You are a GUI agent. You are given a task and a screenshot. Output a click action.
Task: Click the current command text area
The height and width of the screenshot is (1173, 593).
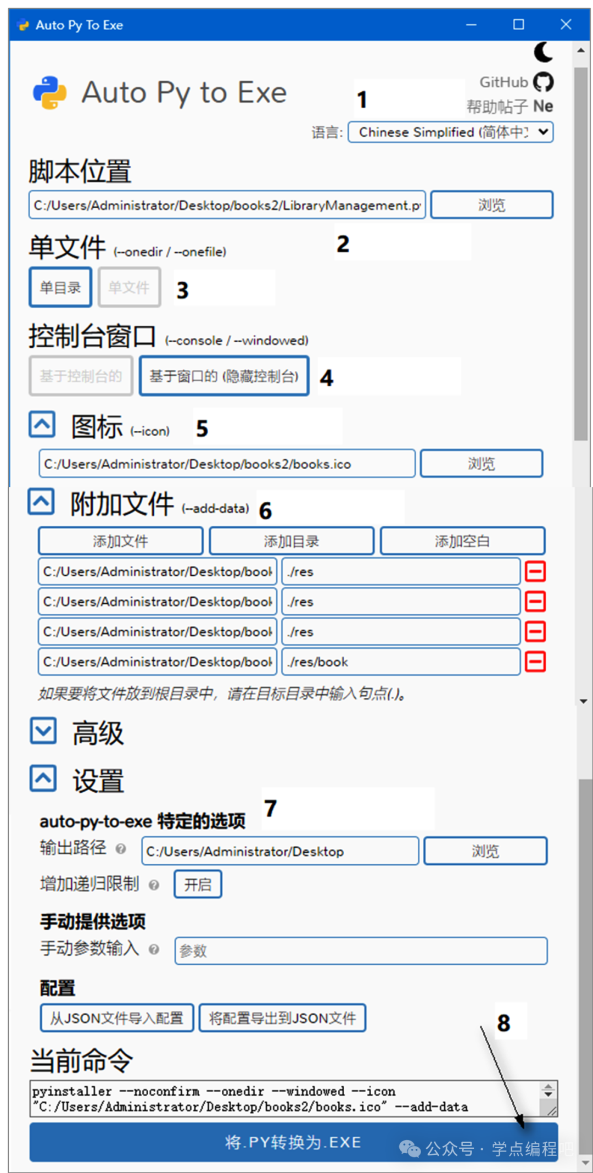point(284,1099)
